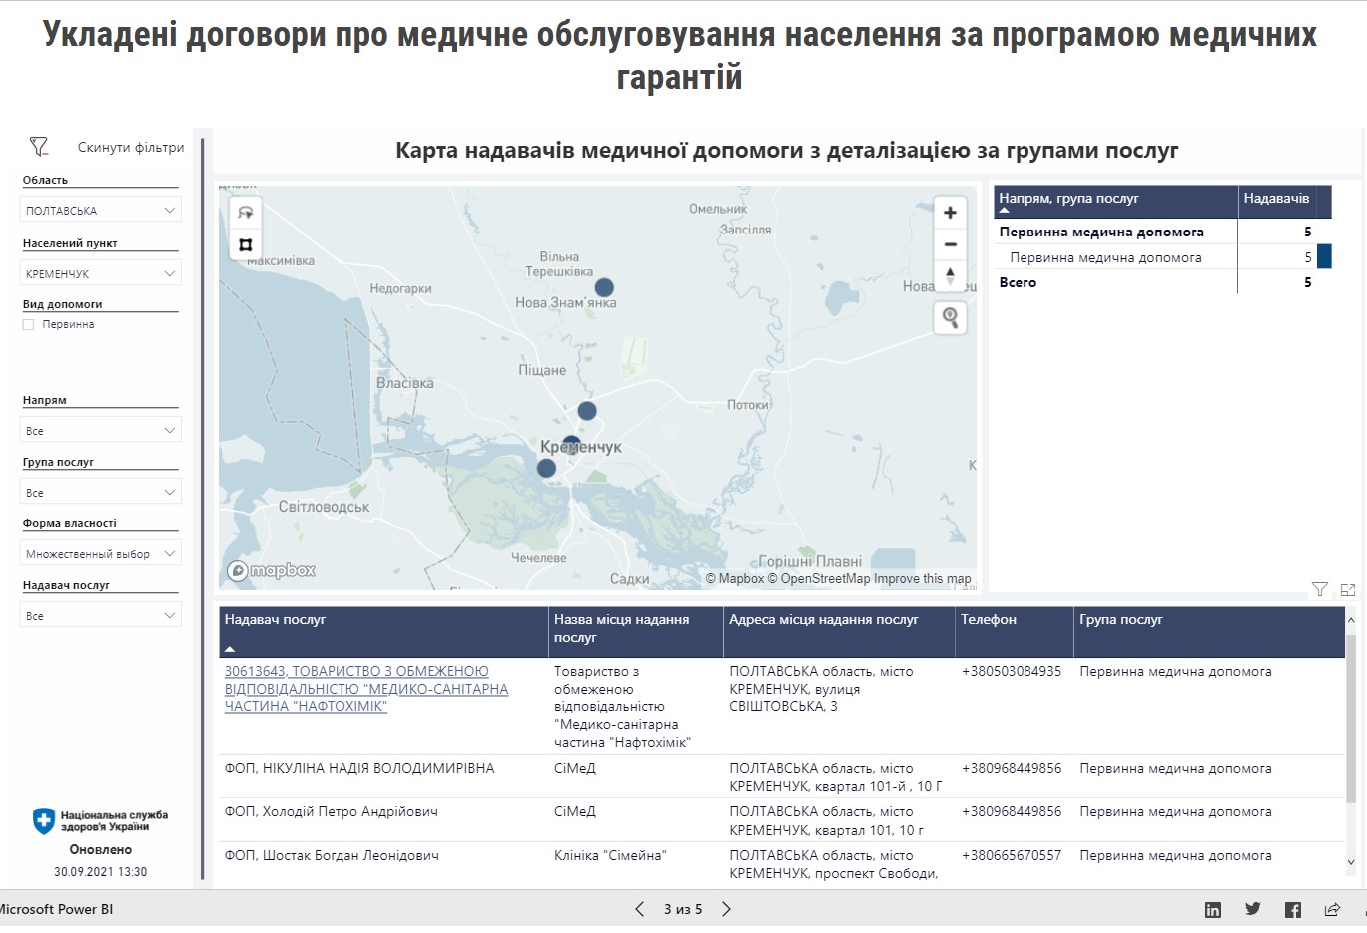This screenshot has width=1367, height=933.
Task: Open the Форма власності dropdown
Action: coord(100,554)
